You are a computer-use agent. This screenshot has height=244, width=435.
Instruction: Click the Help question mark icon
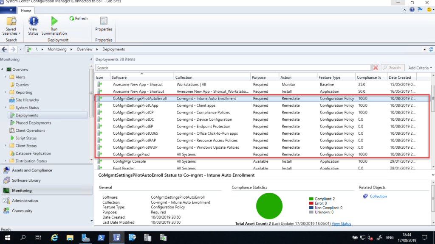(412, 10)
